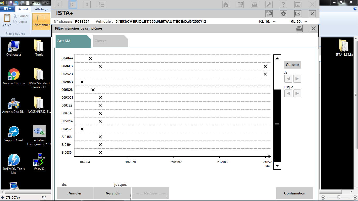Click Paint's save icon in quick access toolbar
Viewport: 358px width, 201px height.
tap(11, 3)
